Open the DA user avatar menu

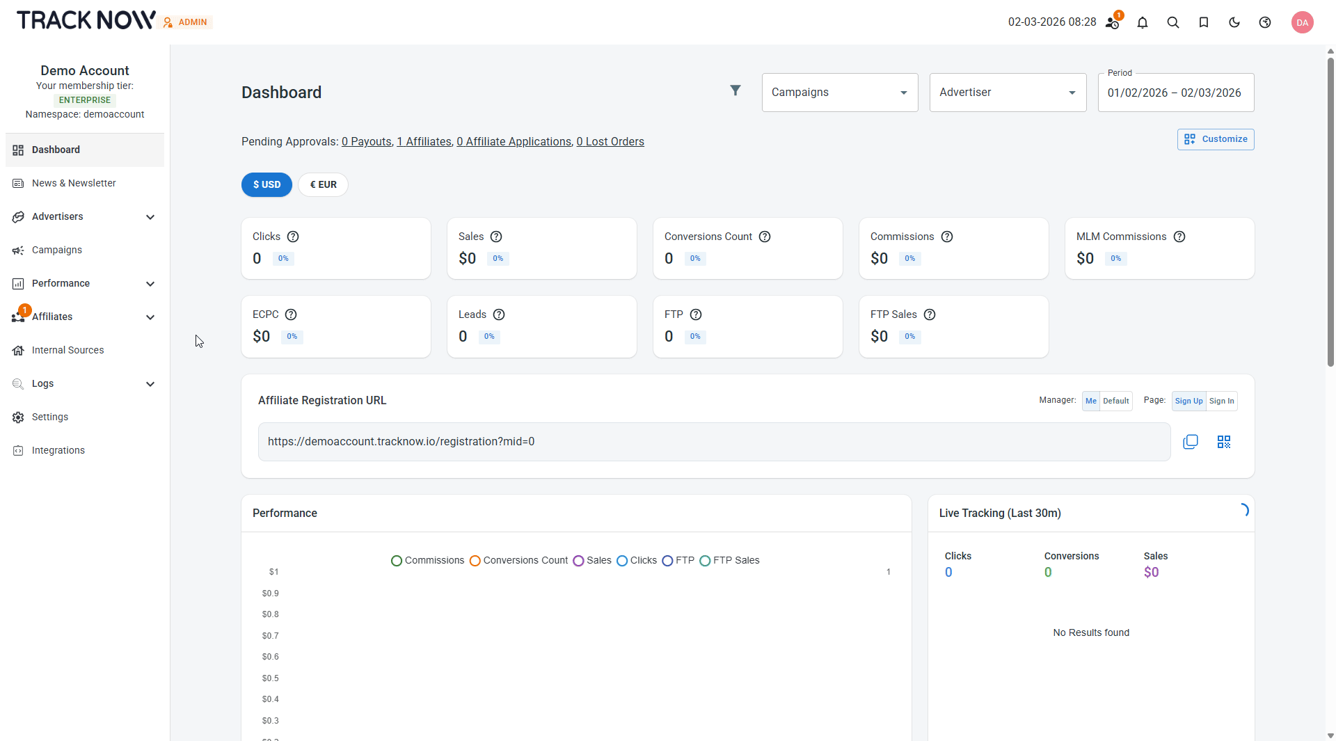pos(1302,22)
